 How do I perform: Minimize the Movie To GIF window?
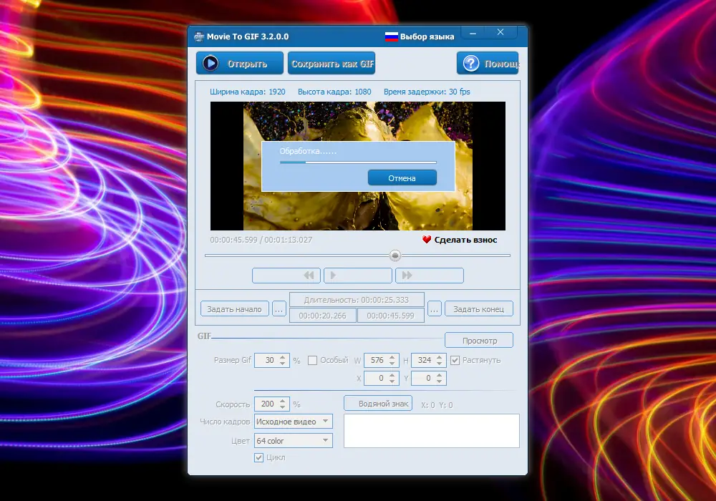coord(473,33)
